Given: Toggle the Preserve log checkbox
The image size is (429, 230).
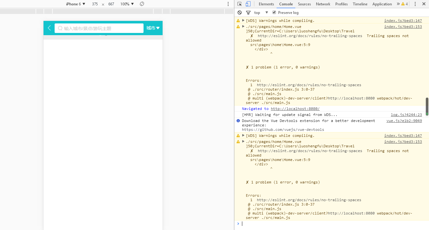Looking at the screenshot, I should (x=274, y=13).
